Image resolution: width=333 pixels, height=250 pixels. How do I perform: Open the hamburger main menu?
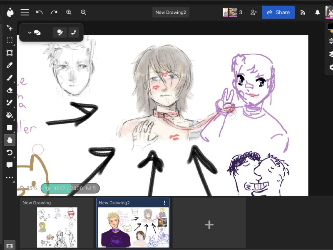[x=25, y=12]
